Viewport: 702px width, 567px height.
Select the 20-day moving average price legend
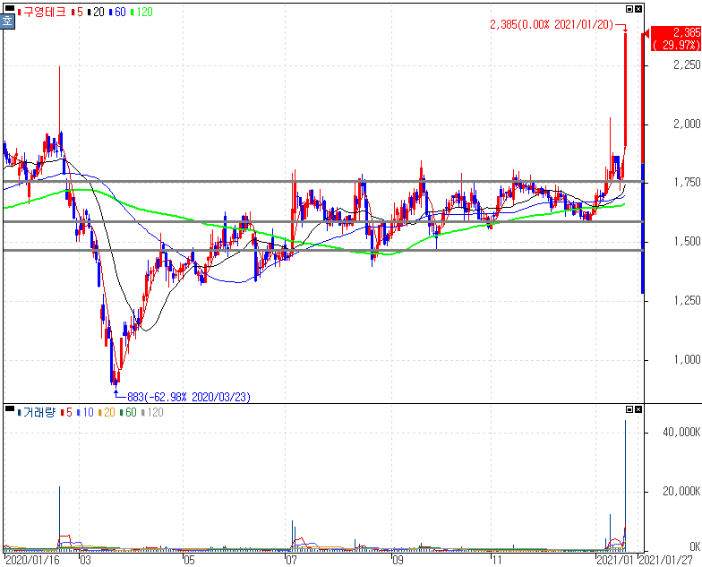click(96, 13)
